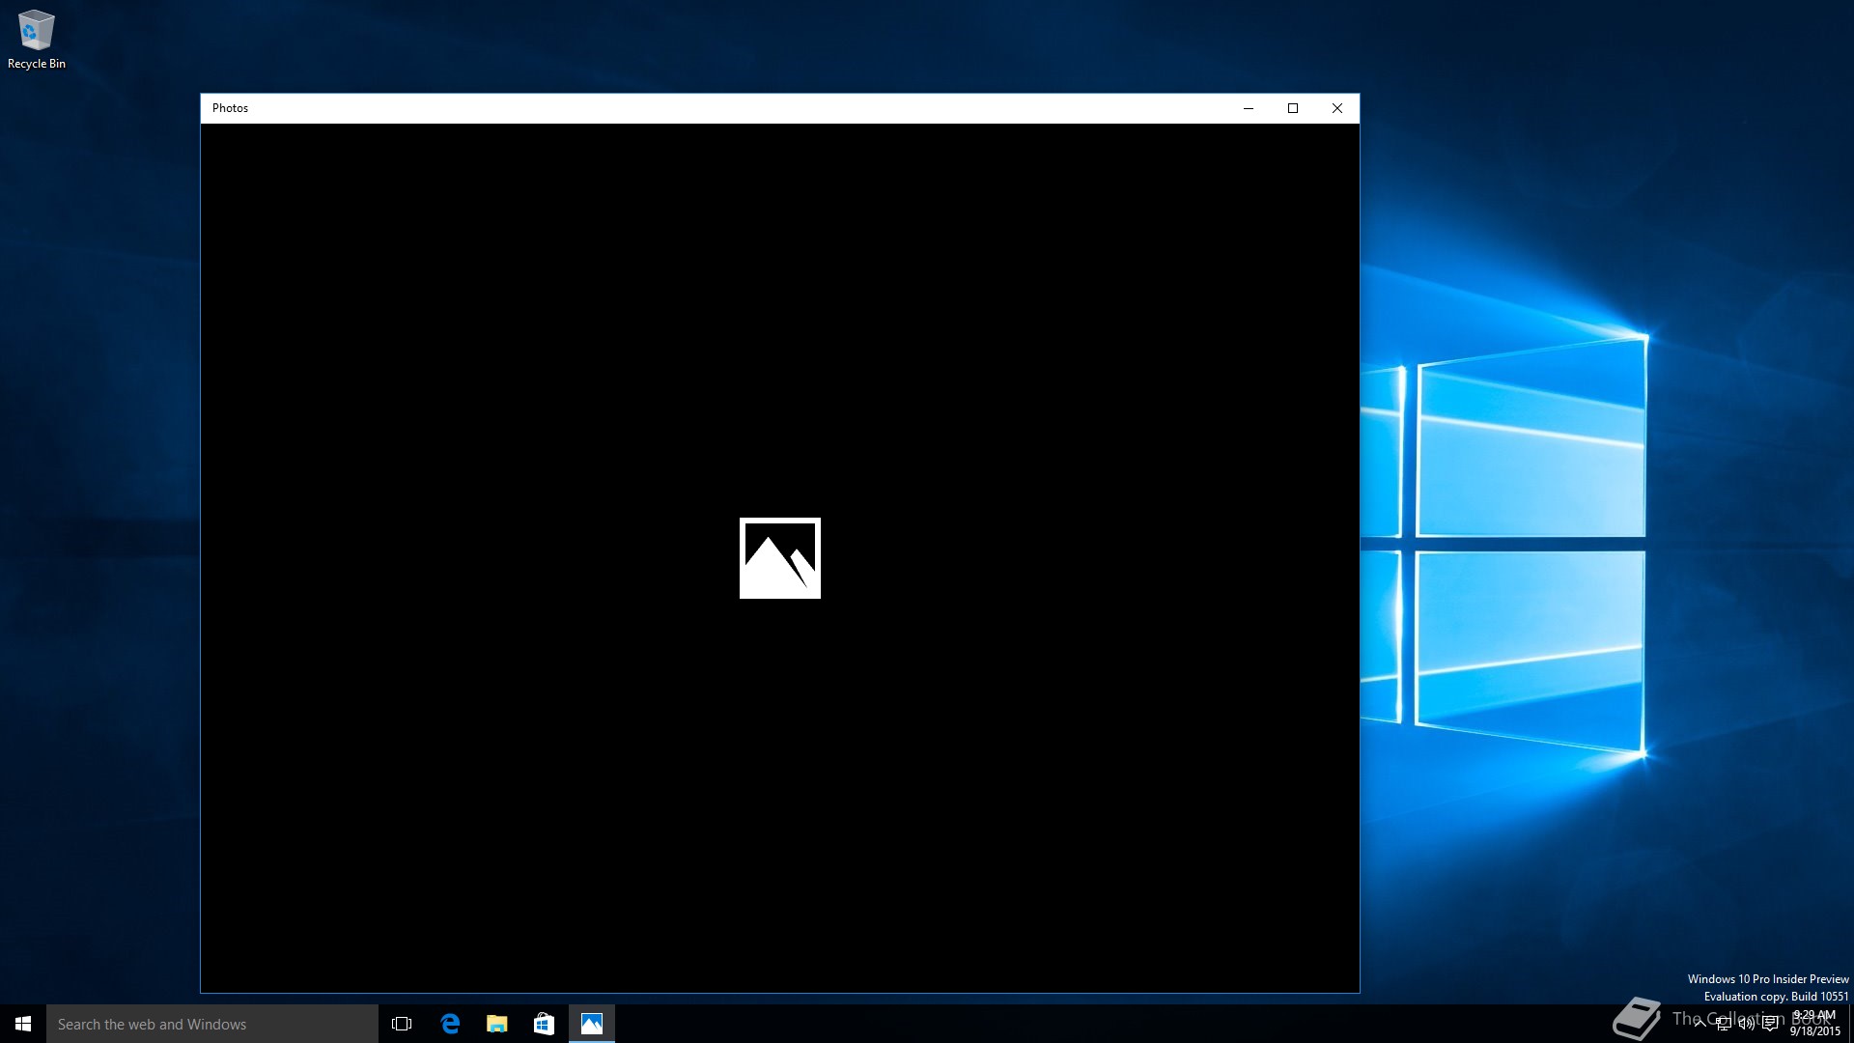The width and height of the screenshot is (1854, 1043).
Task: Click the Photos splash logo in the window
Action: pos(780,558)
